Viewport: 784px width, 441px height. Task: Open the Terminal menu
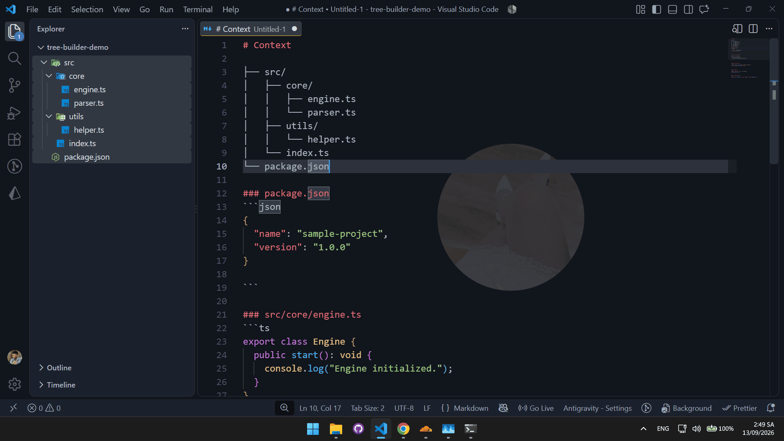pyautogui.click(x=198, y=9)
